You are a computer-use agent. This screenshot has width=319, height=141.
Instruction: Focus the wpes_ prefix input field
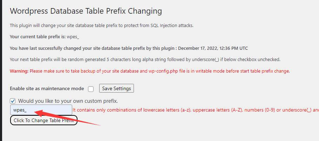tap(41, 110)
